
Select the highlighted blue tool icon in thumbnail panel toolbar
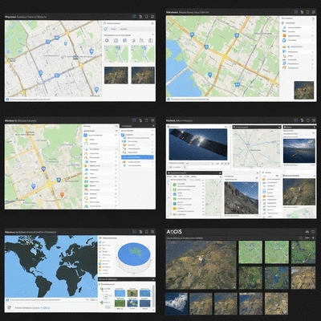pyautogui.click(x=124, y=40)
